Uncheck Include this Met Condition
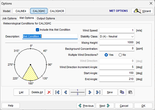The height and width of the screenshot is (110, 155). coord(37,30)
